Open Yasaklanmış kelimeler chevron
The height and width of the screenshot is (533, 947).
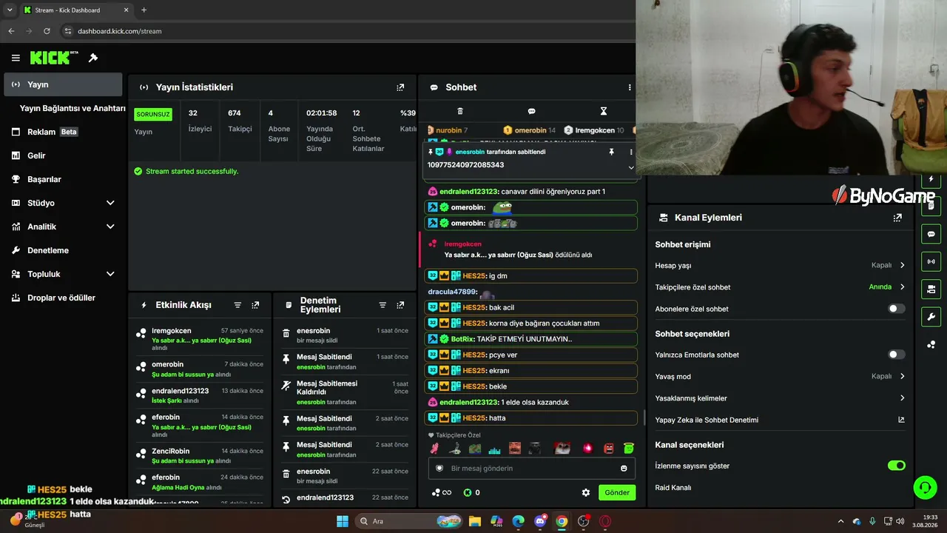tap(902, 398)
